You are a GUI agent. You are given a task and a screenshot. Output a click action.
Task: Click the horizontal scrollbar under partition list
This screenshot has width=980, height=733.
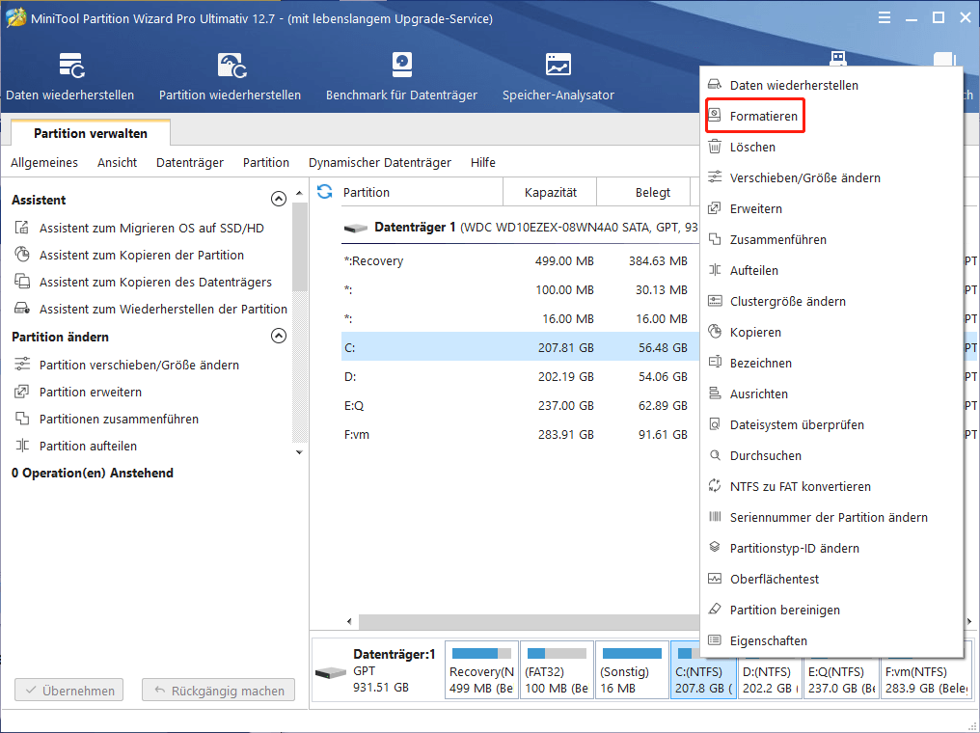pyautogui.click(x=502, y=622)
